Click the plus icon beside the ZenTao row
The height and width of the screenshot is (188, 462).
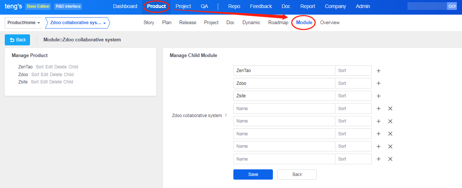click(x=379, y=71)
